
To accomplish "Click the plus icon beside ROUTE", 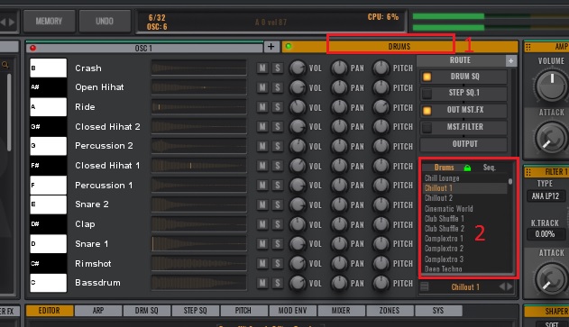I will tap(510, 60).
